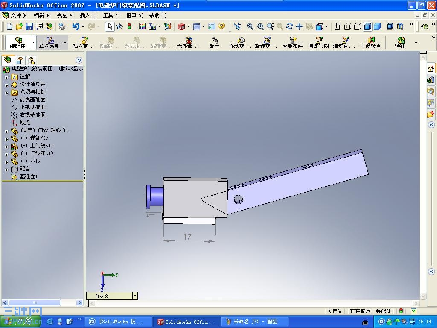Switch to 『SolidWorks 技... taskbar window
Screen dimensions: 437x328
pos(118,322)
